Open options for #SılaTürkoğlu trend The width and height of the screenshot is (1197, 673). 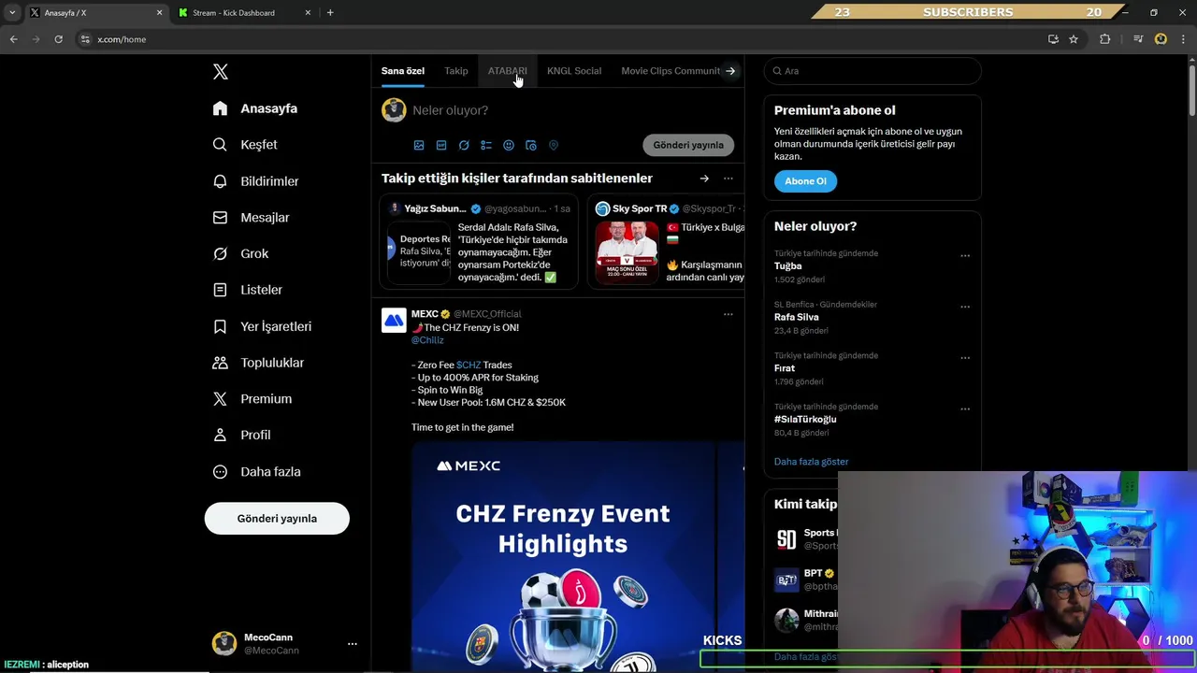(965, 409)
